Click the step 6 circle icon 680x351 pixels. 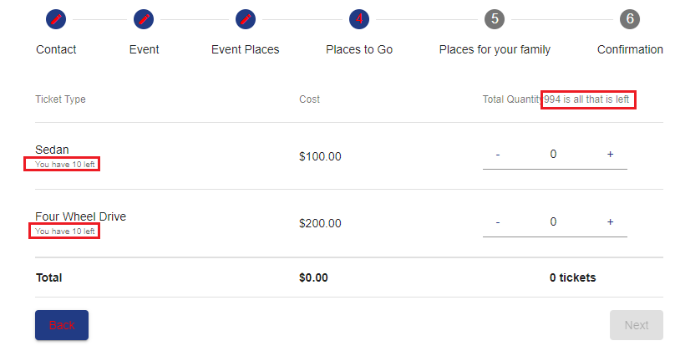coord(630,18)
